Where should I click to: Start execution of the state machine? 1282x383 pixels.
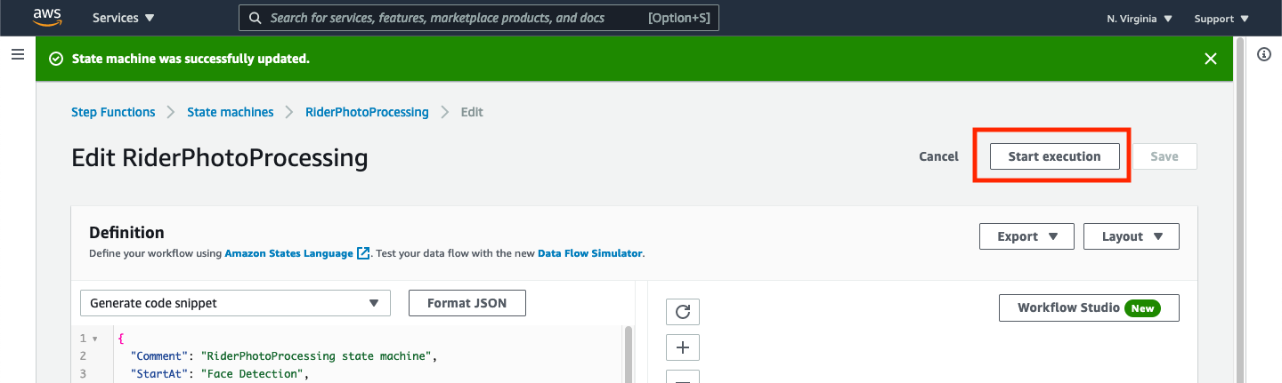[1054, 156]
